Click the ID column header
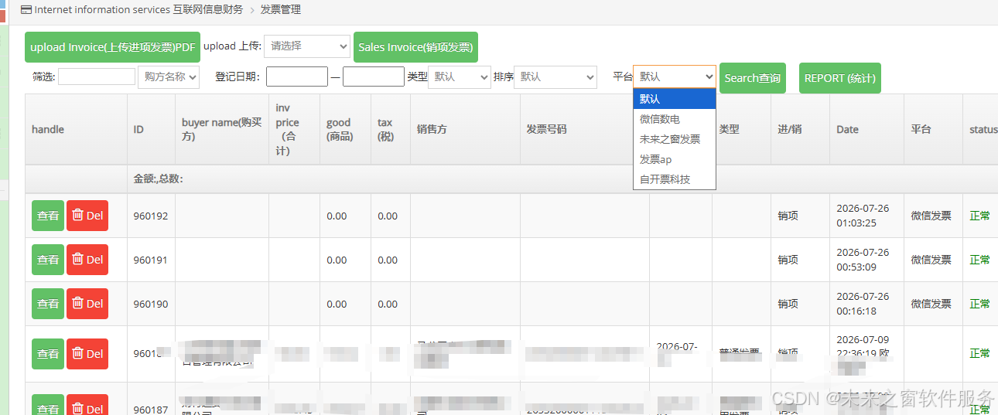Screen dimensions: 998x415 click(151, 129)
